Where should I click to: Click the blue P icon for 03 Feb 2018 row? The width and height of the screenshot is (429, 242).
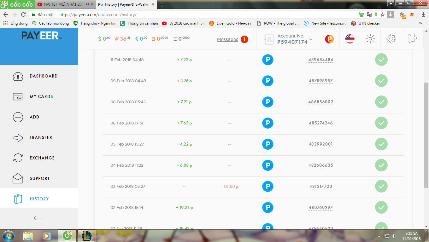(x=268, y=187)
